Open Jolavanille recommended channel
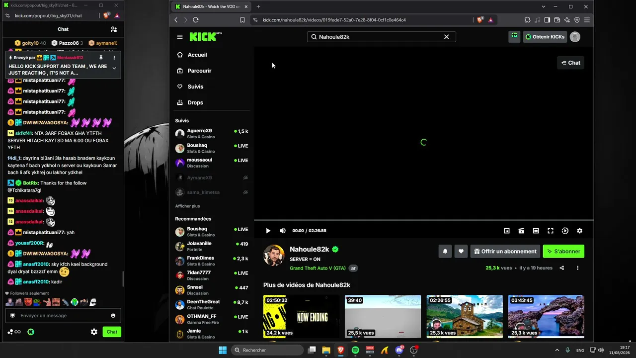636x358 pixels. click(212, 246)
